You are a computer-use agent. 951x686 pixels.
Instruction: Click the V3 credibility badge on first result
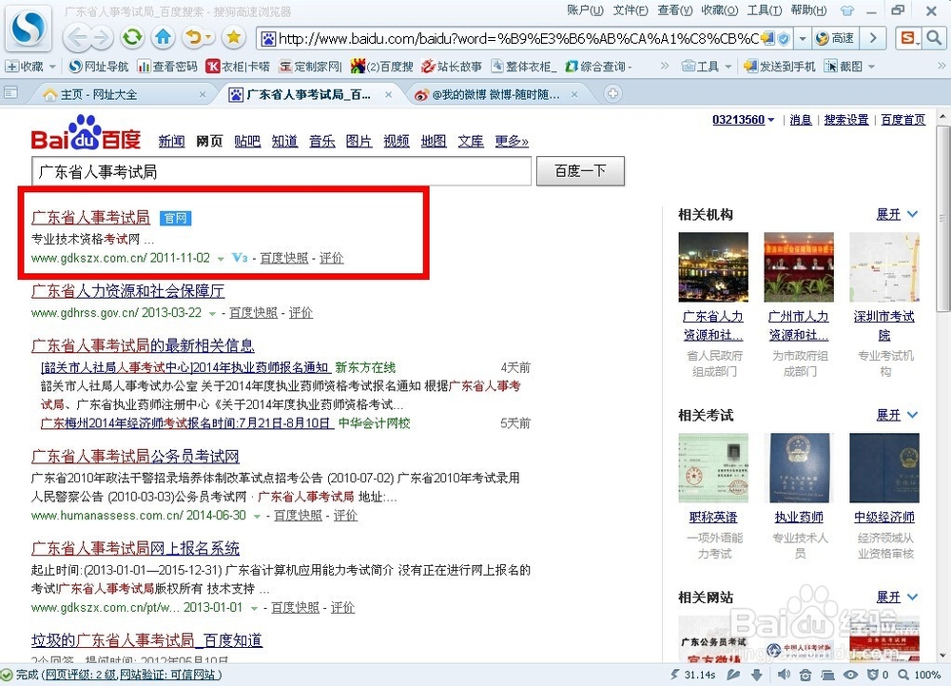click(240, 258)
